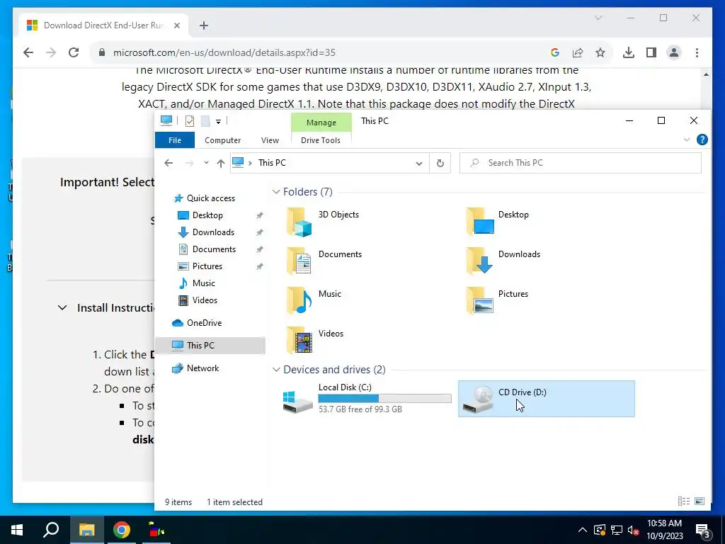Collapse Devices and drives group
The height and width of the screenshot is (544, 725).
click(276, 370)
